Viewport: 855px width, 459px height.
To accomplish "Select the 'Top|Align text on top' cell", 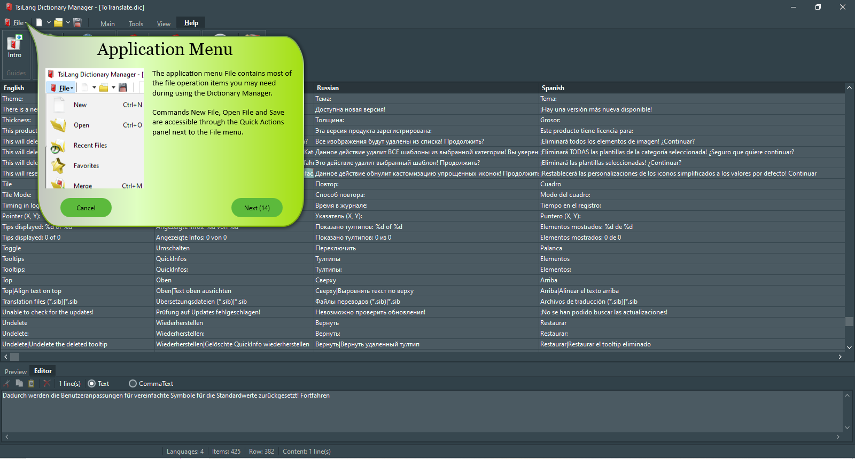I will pyautogui.click(x=77, y=291).
